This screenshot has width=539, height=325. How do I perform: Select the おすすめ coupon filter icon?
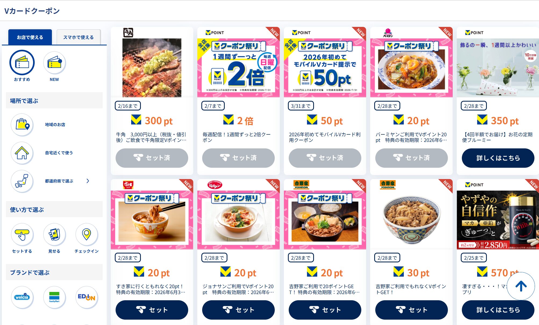[22, 63]
